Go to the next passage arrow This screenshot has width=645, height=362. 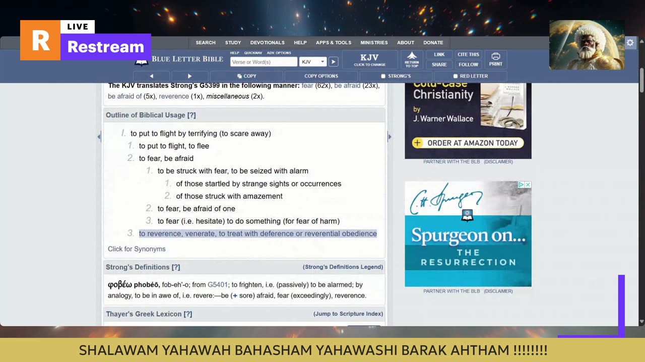189,76
